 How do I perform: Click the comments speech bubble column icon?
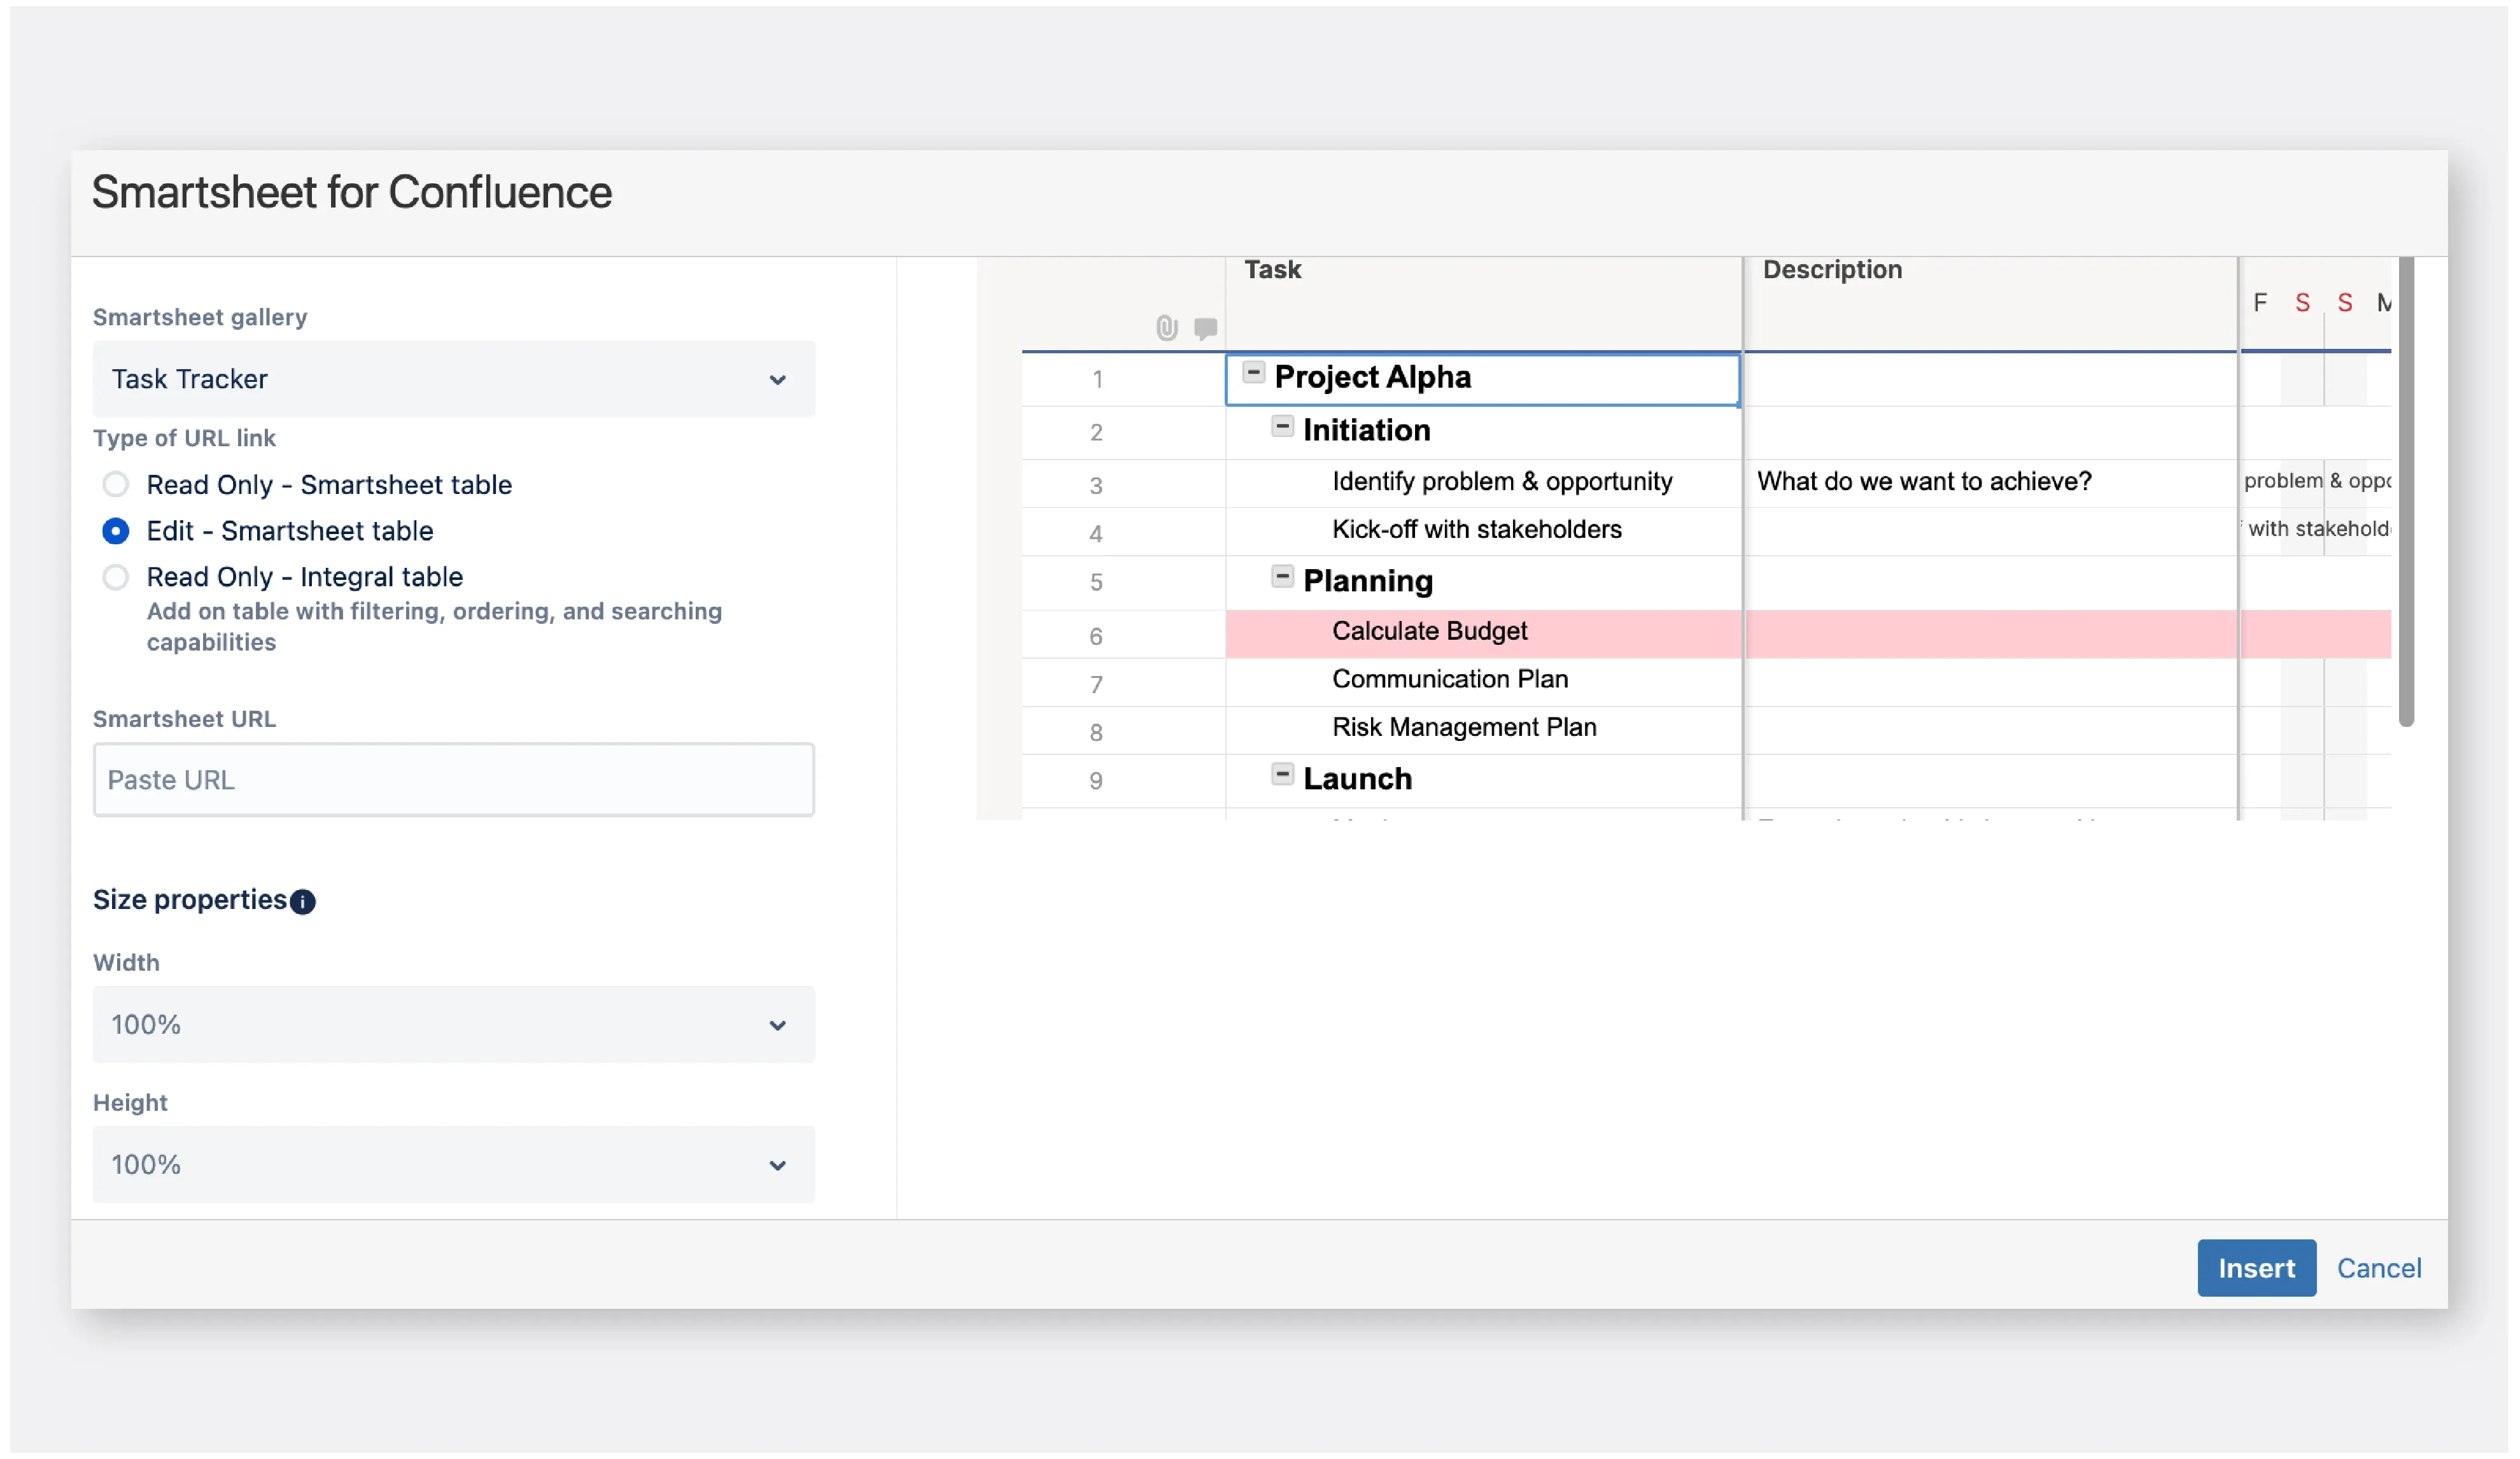click(x=1205, y=328)
